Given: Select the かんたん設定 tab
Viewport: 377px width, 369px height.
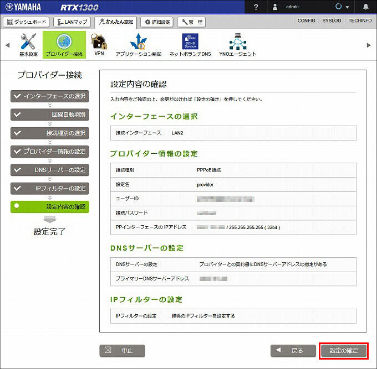Looking at the screenshot, I should point(116,22).
